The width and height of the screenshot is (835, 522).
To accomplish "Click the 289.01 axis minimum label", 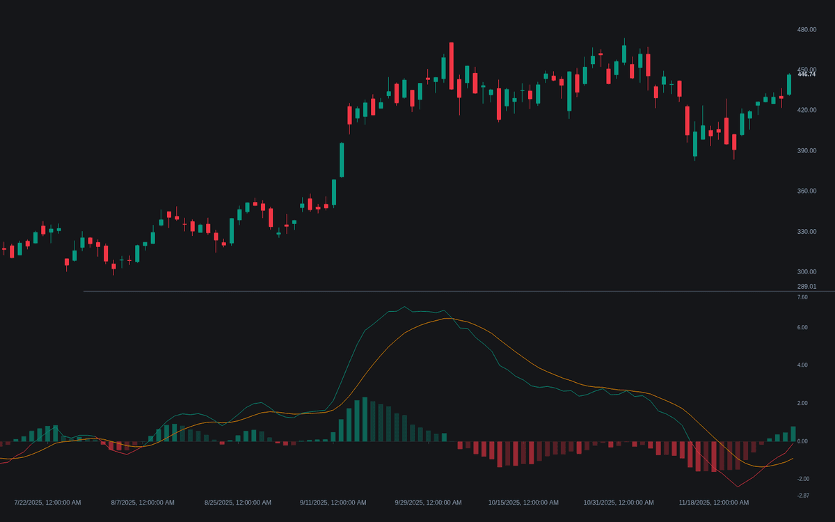I will (806, 287).
